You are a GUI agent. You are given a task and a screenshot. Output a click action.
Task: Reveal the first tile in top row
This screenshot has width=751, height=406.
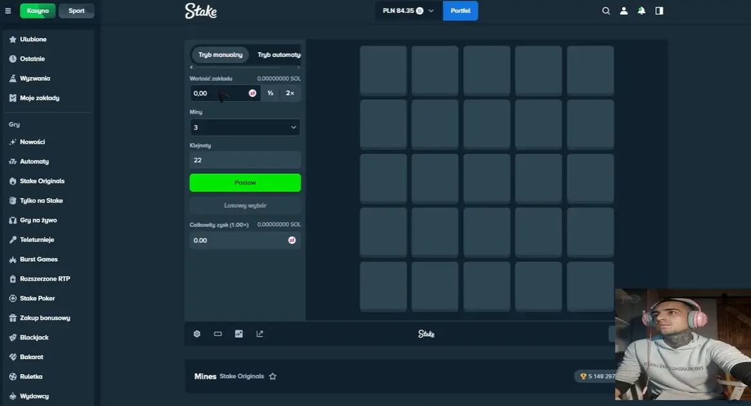tap(383, 70)
